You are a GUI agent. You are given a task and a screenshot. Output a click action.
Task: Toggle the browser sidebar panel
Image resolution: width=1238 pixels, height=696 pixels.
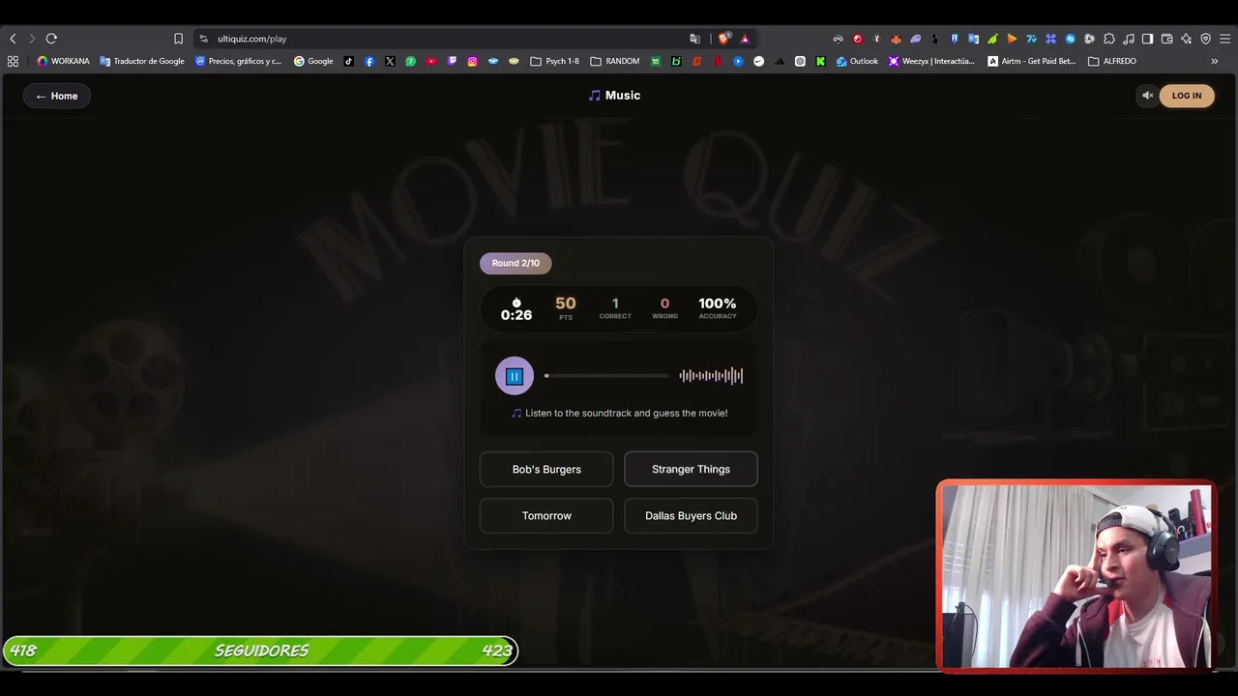(x=1147, y=39)
